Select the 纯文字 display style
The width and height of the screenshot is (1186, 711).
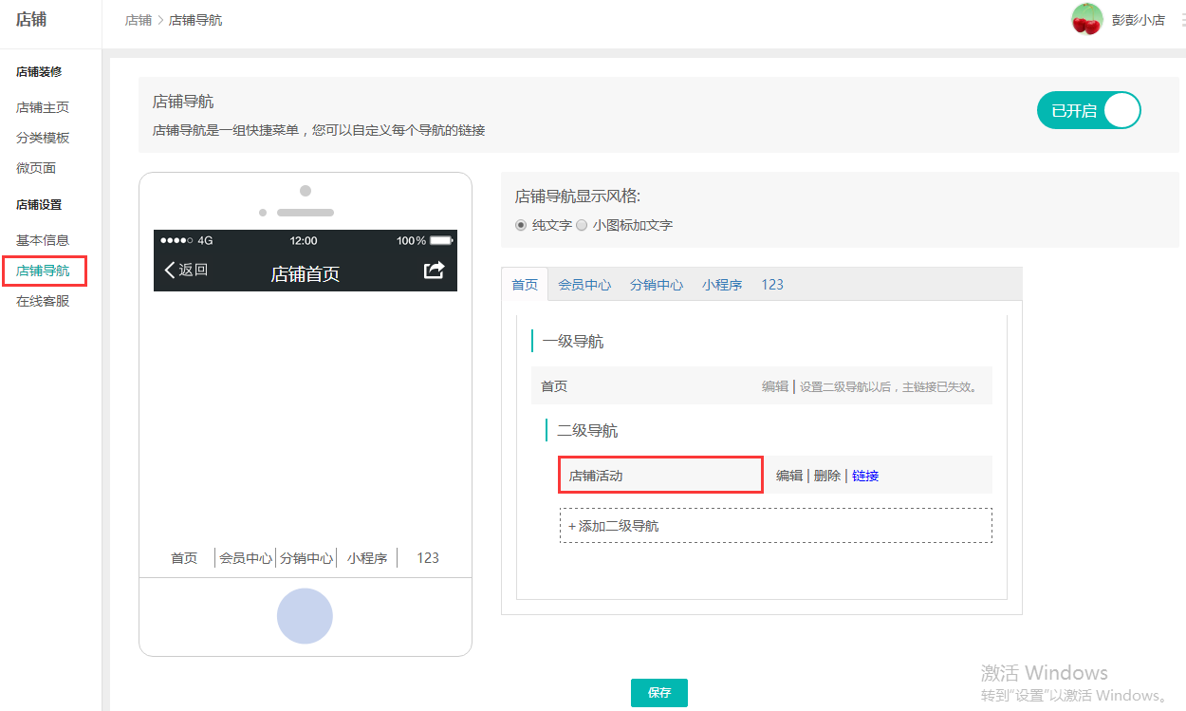click(520, 226)
